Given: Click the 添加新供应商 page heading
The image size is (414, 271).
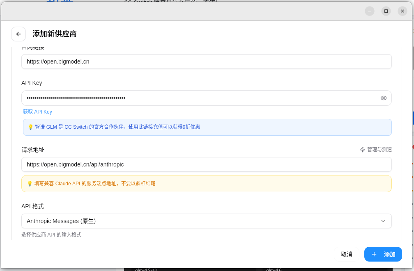Looking at the screenshot, I should point(55,34).
